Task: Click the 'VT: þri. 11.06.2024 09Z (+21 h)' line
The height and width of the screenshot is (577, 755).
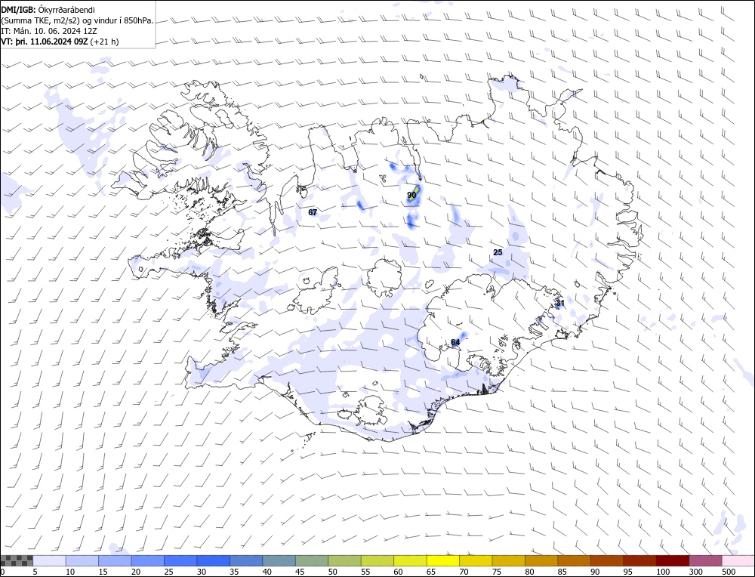Action: coord(60,42)
